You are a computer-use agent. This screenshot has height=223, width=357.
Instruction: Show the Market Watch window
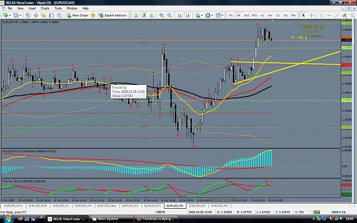[x=28, y=15]
